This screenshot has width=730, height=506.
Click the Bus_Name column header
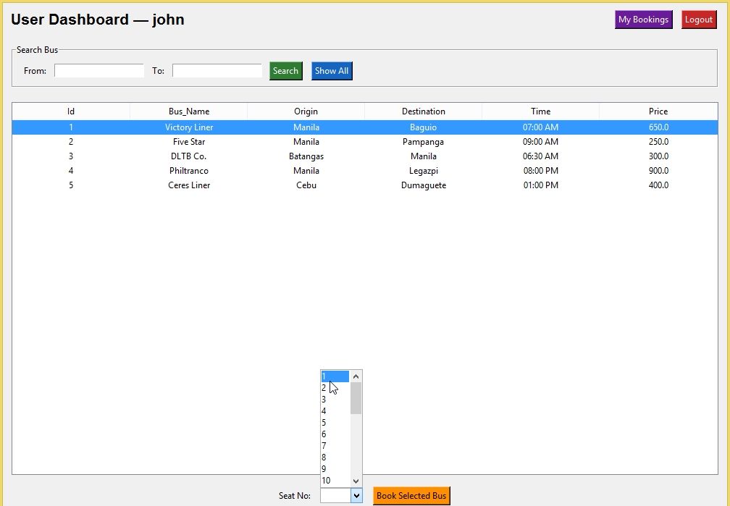(x=188, y=111)
